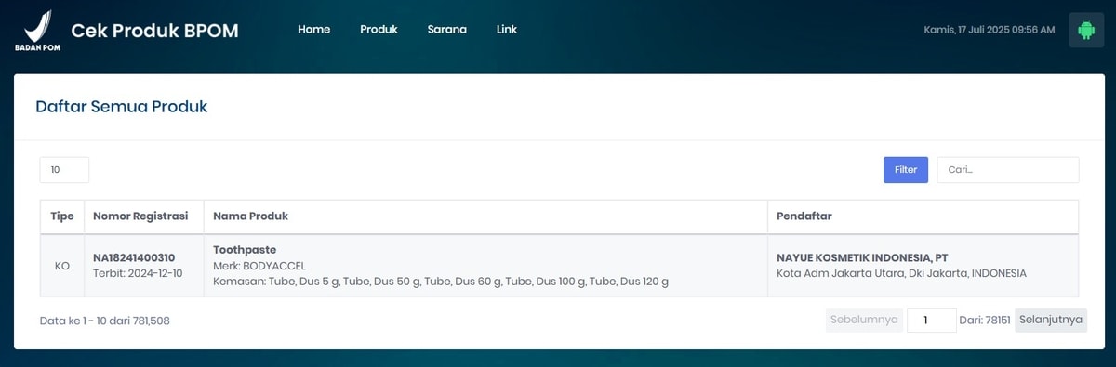The height and width of the screenshot is (367, 1116).
Task: Open the rows-per-page selector showing 10
Action: [x=64, y=170]
